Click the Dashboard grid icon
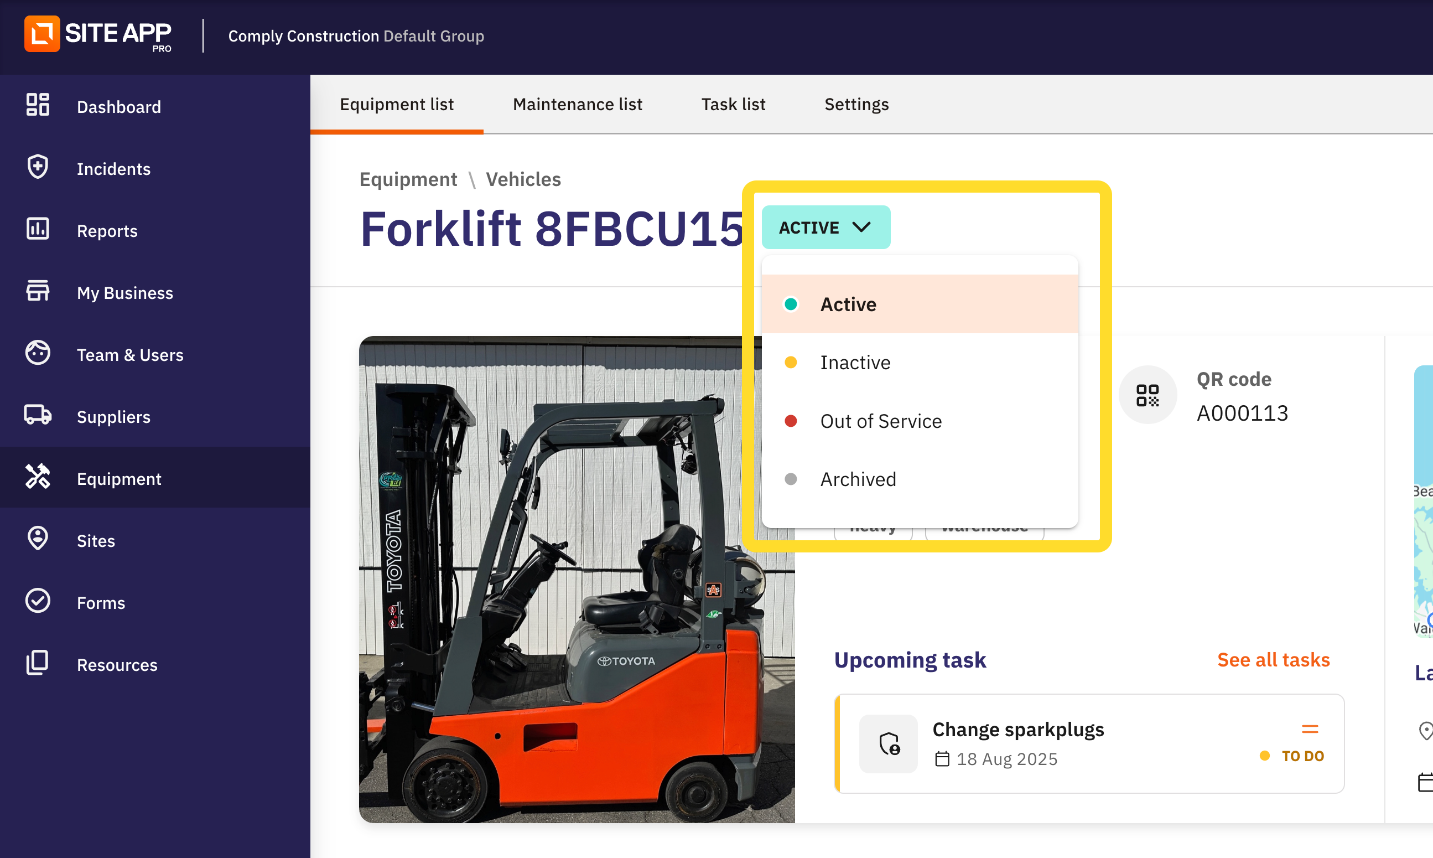 [38, 105]
